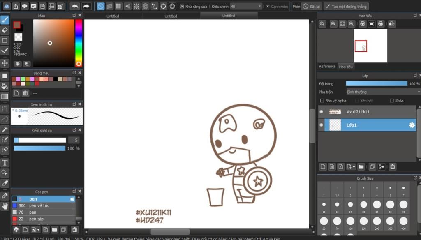Rotate canvas right in navigator
Screen dimensions: 421x240
[x=380, y=24]
